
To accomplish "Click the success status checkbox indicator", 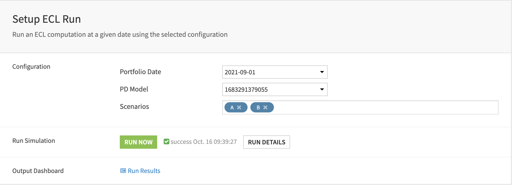I will pyautogui.click(x=167, y=142).
